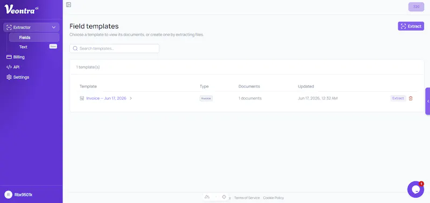Open the Extractor menu section
This screenshot has width=430, height=203.
coord(31,27)
